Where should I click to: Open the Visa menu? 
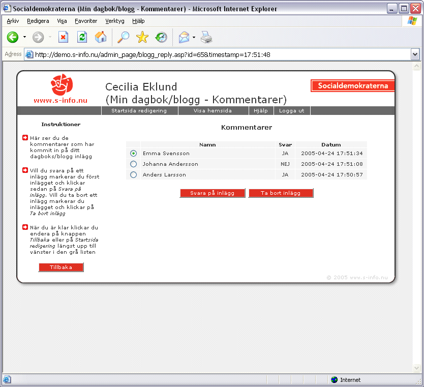pyautogui.click(x=62, y=21)
